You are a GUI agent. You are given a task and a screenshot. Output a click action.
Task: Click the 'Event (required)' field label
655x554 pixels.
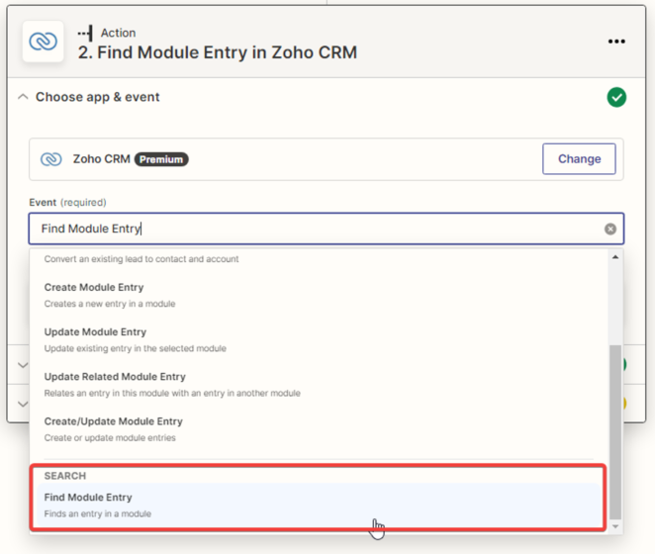point(67,203)
